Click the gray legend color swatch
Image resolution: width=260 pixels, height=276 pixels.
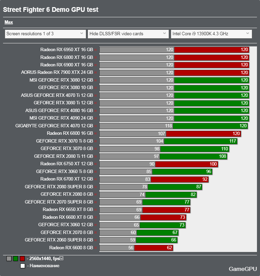[x=9, y=259]
